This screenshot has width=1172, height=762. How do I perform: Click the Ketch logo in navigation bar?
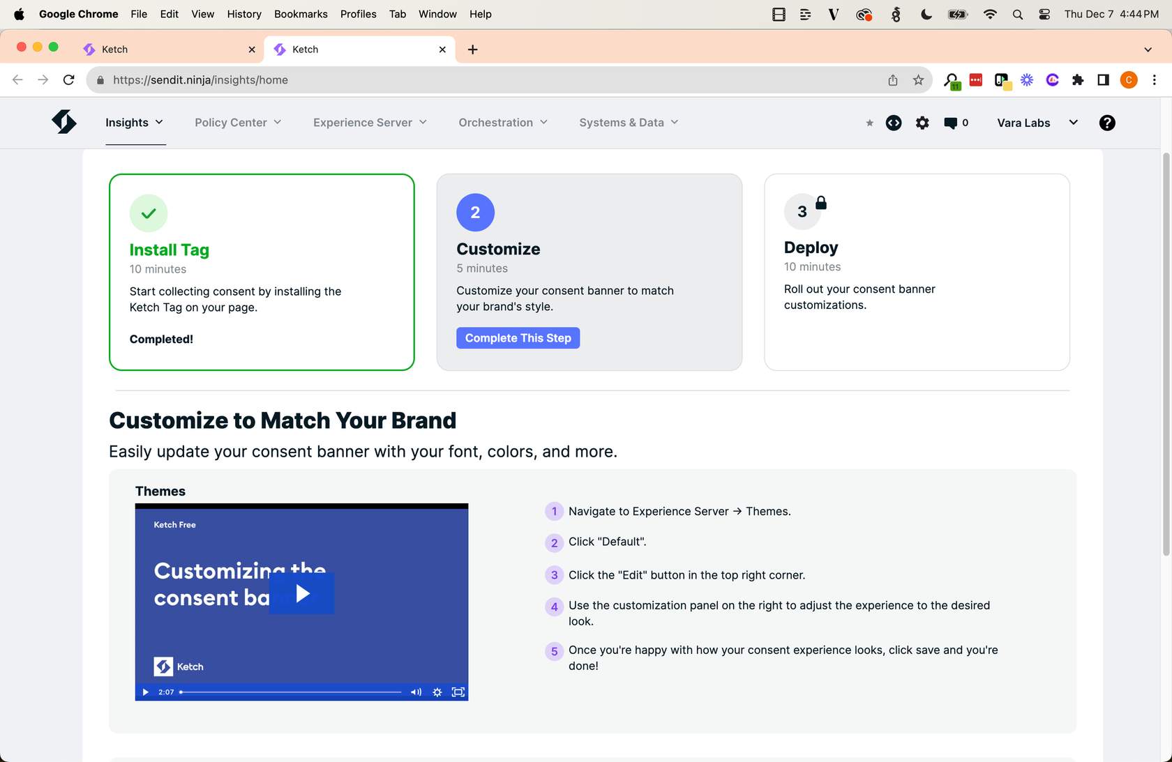click(x=63, y=122)
